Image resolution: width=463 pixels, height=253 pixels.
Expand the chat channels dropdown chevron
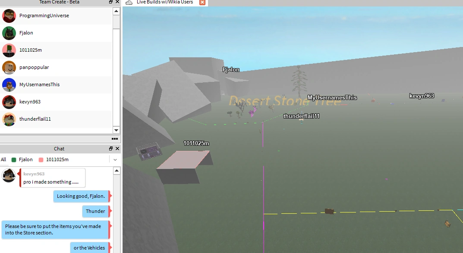point(115,159)
